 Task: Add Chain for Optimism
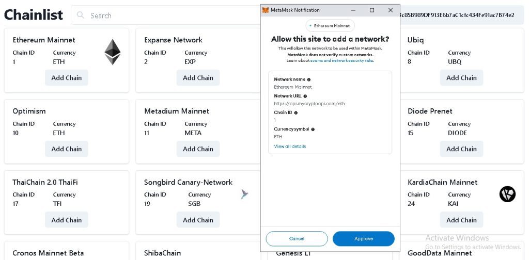coord(67,149)
